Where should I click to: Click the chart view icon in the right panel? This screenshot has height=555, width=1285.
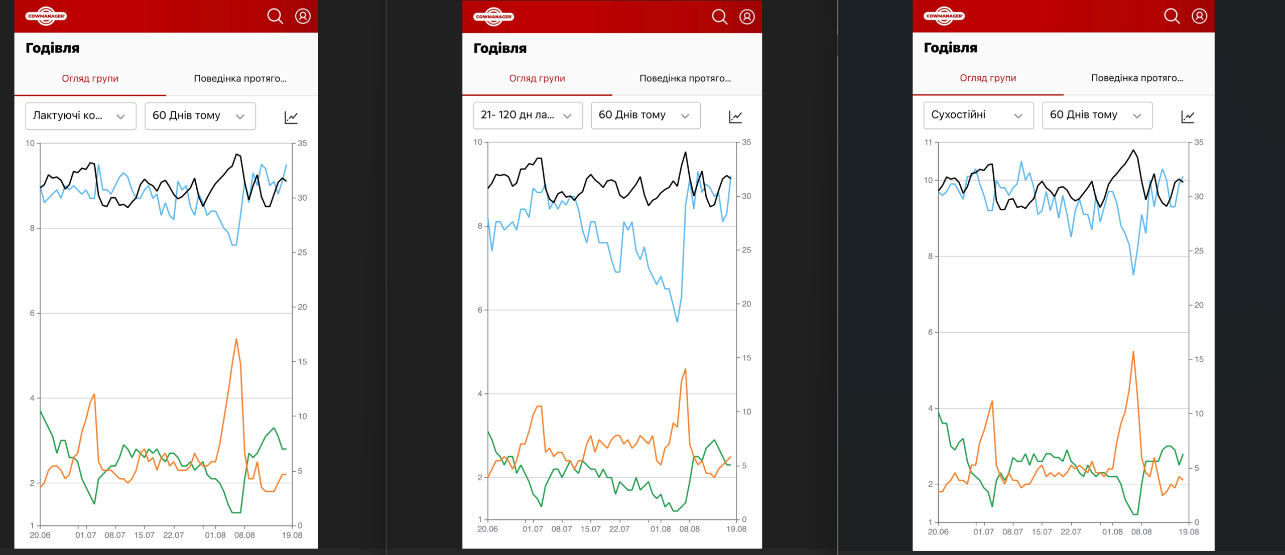point(1188,116)
